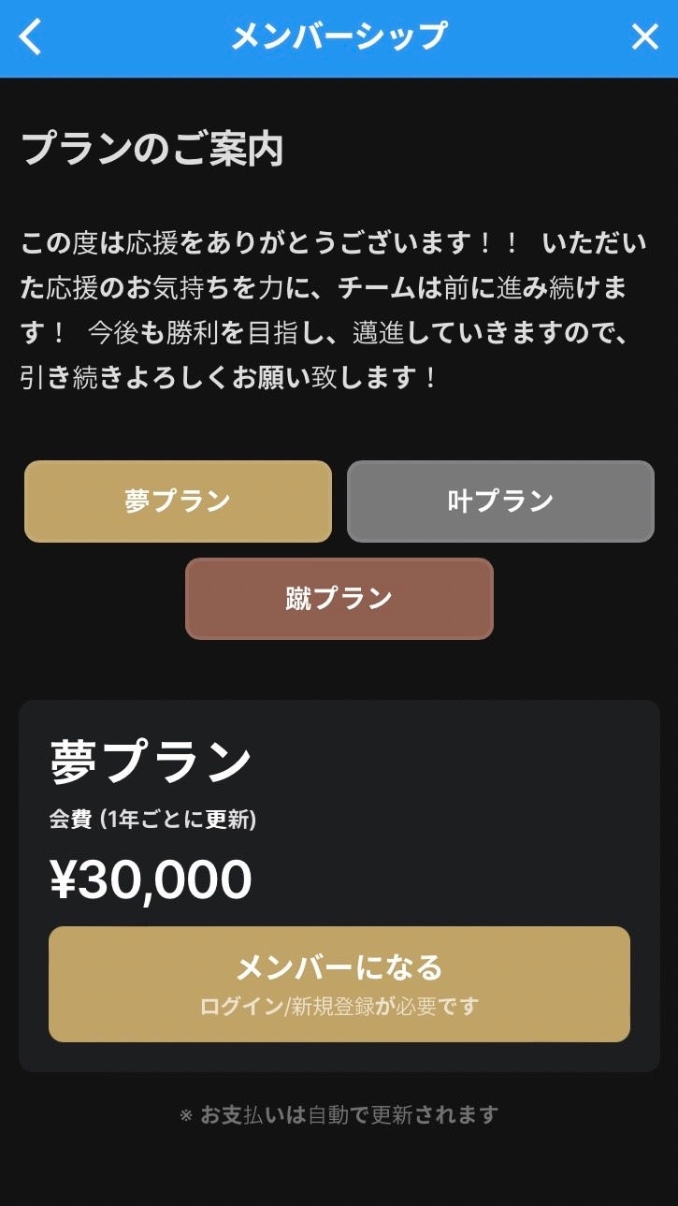Click the メンバーシップ header title
The image size is (678, 1206).
click(339, 37)
